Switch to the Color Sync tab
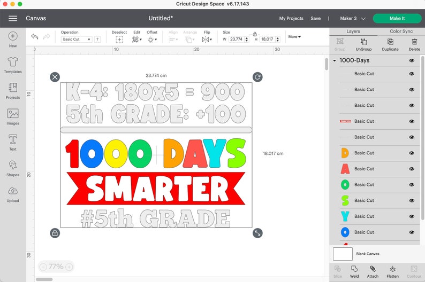This screenshot has height=282, width=425. [x=401, y=32]
